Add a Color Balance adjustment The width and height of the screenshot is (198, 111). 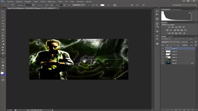pos(171,30)
